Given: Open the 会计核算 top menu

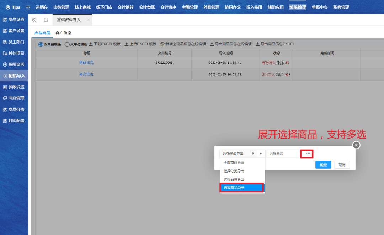Looking at the screenshot, I should [x=126, y=7].
